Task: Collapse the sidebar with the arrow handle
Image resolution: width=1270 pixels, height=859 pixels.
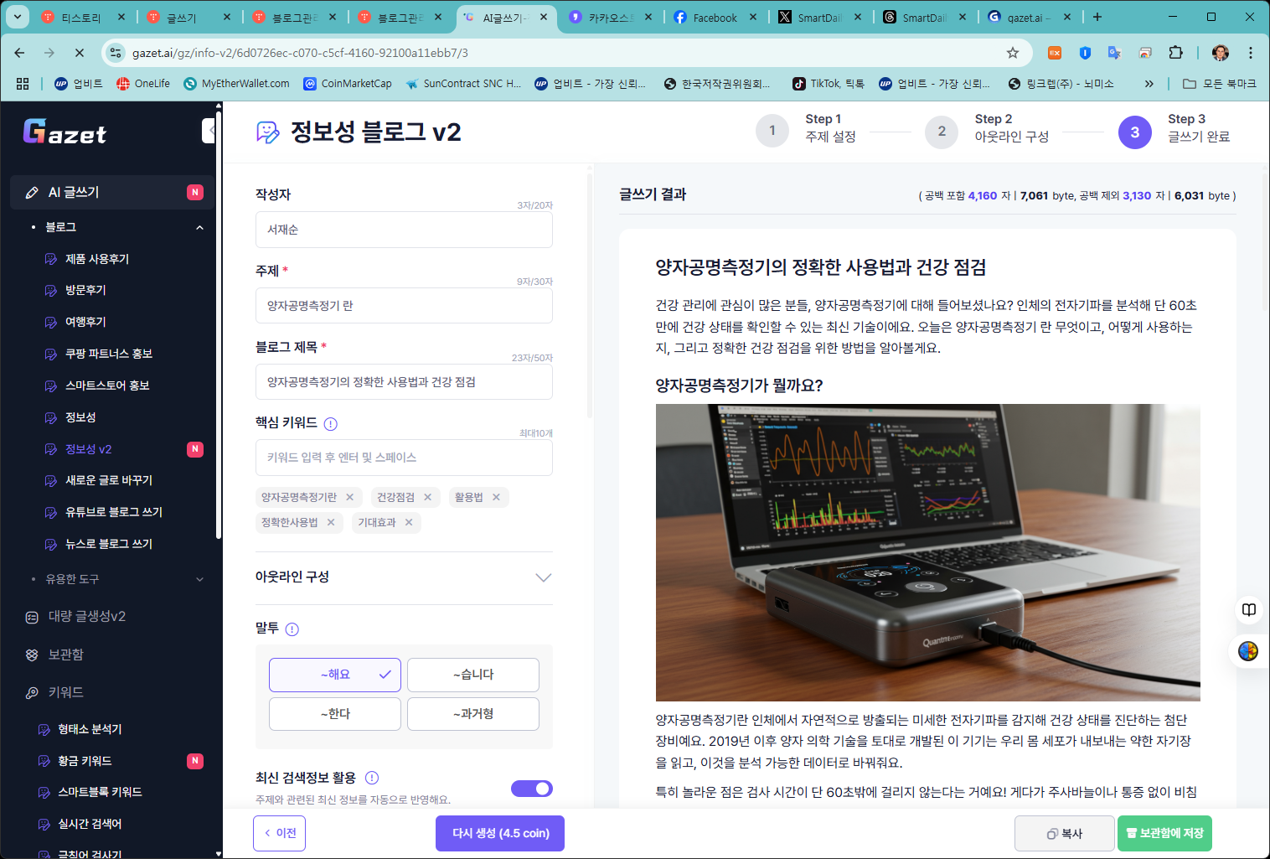Action: (209, 131)
